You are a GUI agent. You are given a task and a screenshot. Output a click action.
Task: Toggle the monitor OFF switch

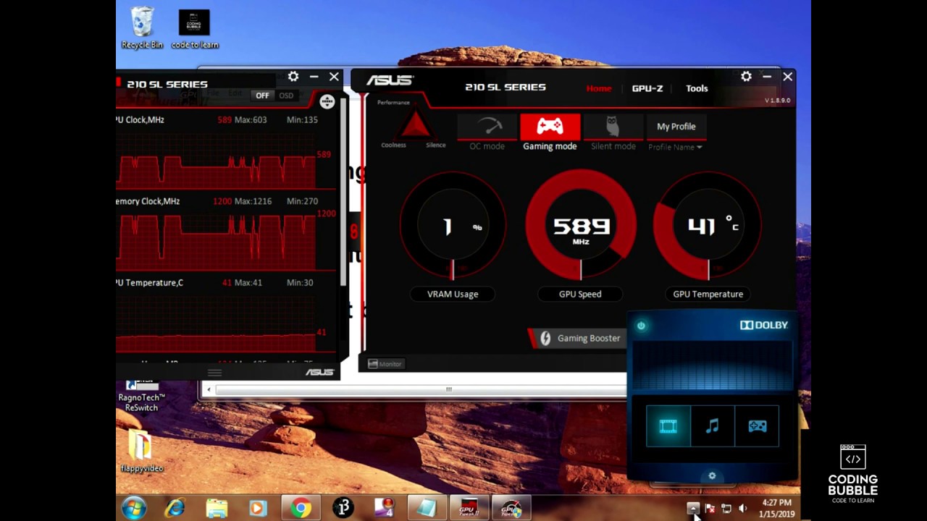point(261,96)
